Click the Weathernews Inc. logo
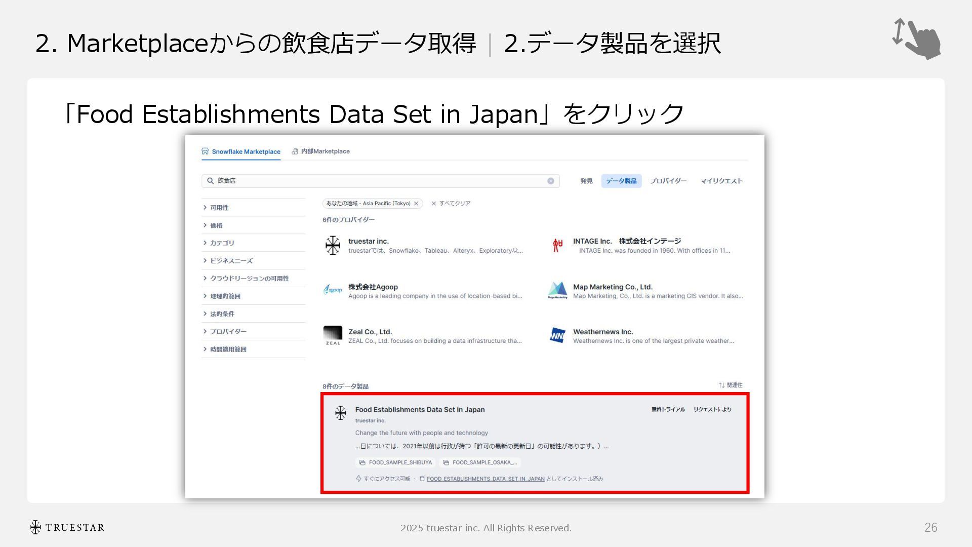 click(x=557, y=335)
